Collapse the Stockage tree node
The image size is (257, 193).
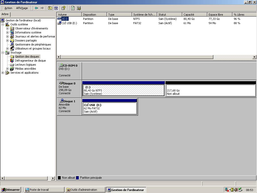3,53
